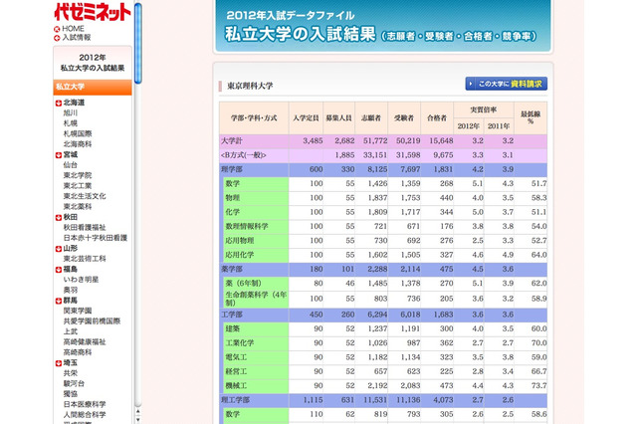Viewport: 637px width, 424px height.
Task: Click この大学に資料請求 button
Action: [x=507, y=84]
